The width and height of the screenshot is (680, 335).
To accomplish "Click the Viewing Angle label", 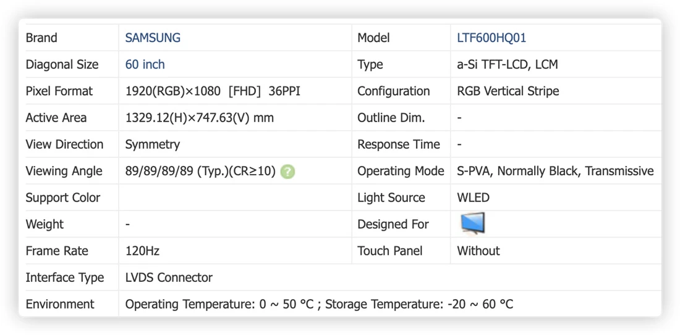I will (64, 172).
